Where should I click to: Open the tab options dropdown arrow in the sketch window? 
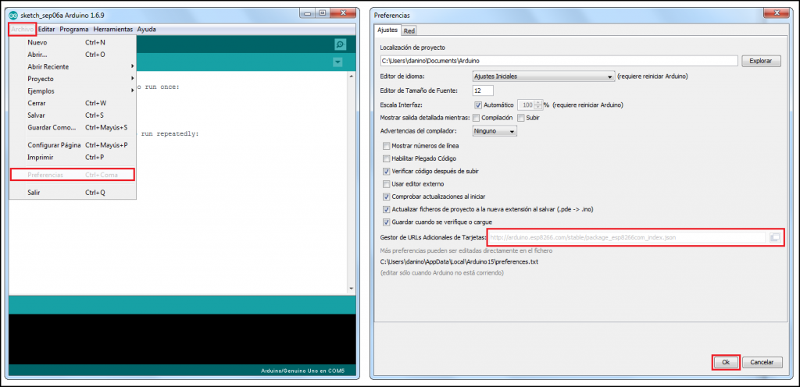(x=337, y=62)
